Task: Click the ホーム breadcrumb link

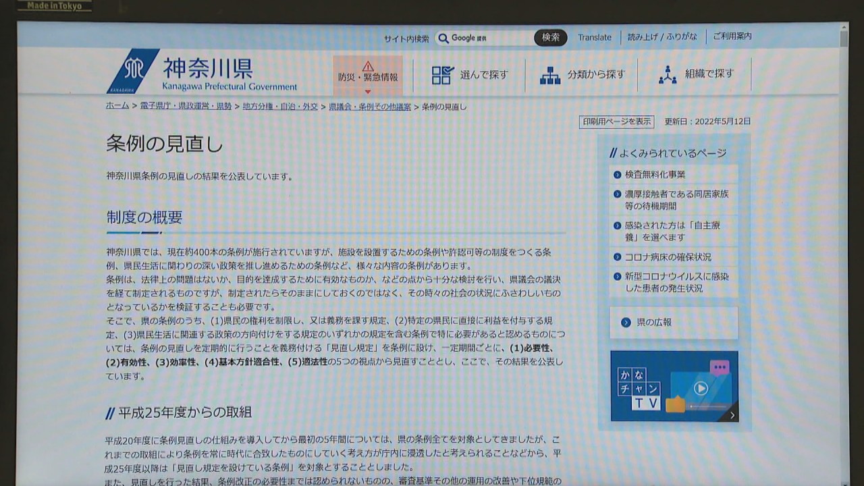Action: click(117, 107)
